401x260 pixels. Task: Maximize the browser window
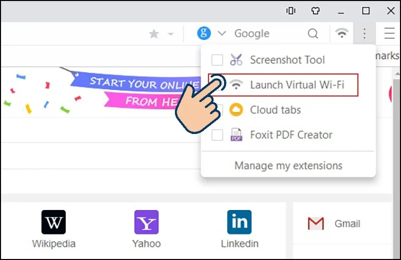(366, 10)
